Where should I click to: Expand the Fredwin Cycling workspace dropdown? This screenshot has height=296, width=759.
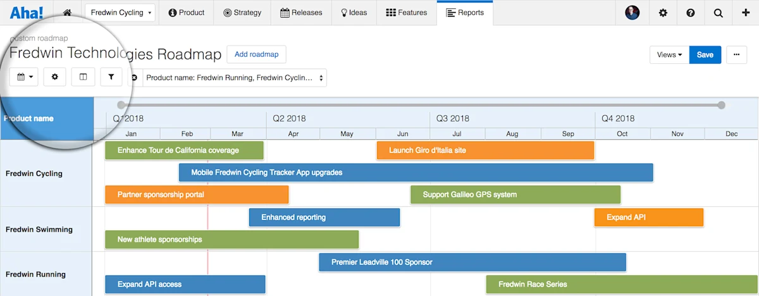pyautogui.click(x=120, y=13)
